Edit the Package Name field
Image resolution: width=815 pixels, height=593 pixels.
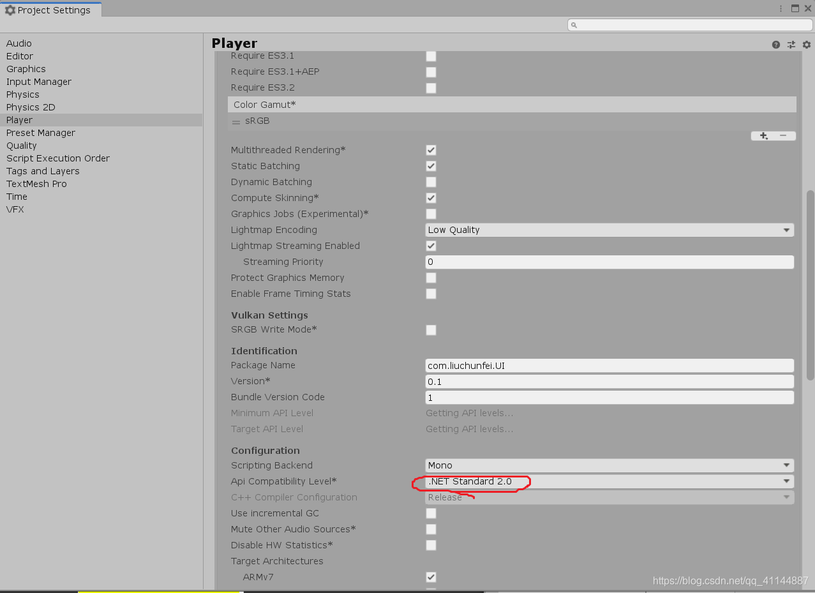609,365
